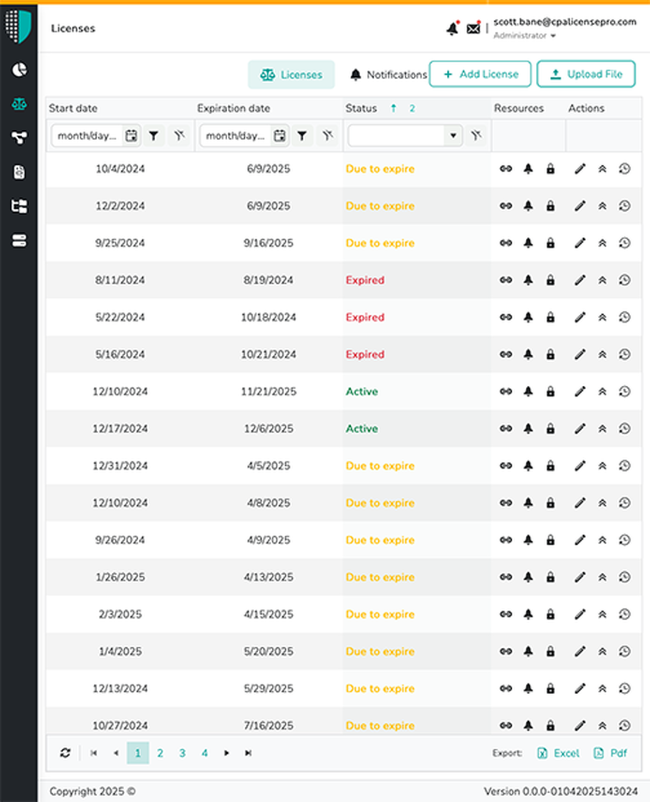Click lock icon for 9/25/2024 row
Screen dimensions: 650x802
550,243
